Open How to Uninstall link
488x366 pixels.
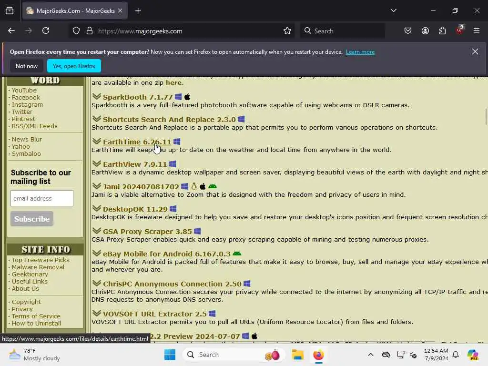(36, 324)
